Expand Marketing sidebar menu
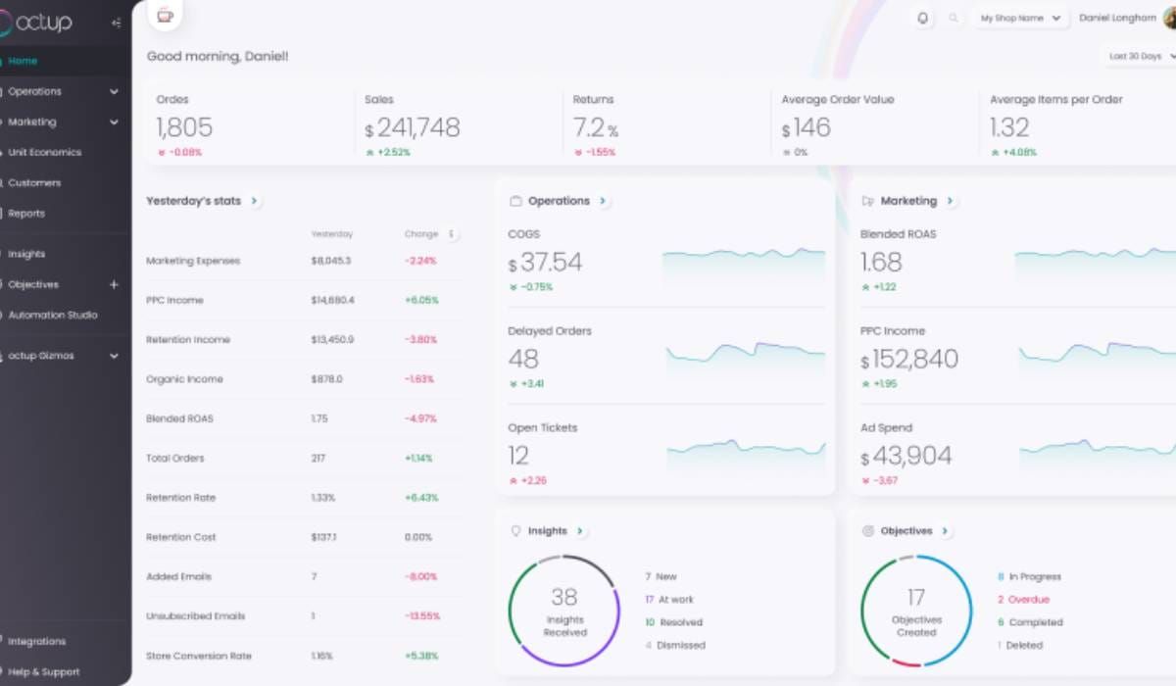The height and width of the screenshot is (686, 1176). tap(114, 122)
